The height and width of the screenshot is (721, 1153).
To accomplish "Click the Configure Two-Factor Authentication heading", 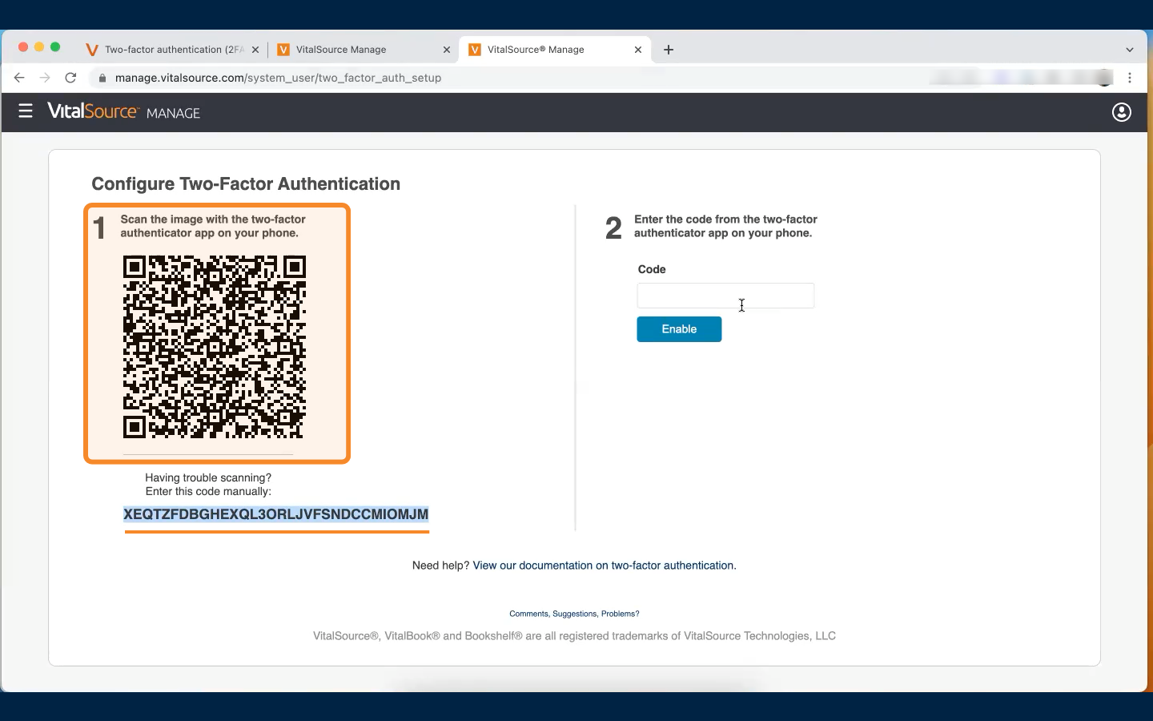I will click(246, 183).
